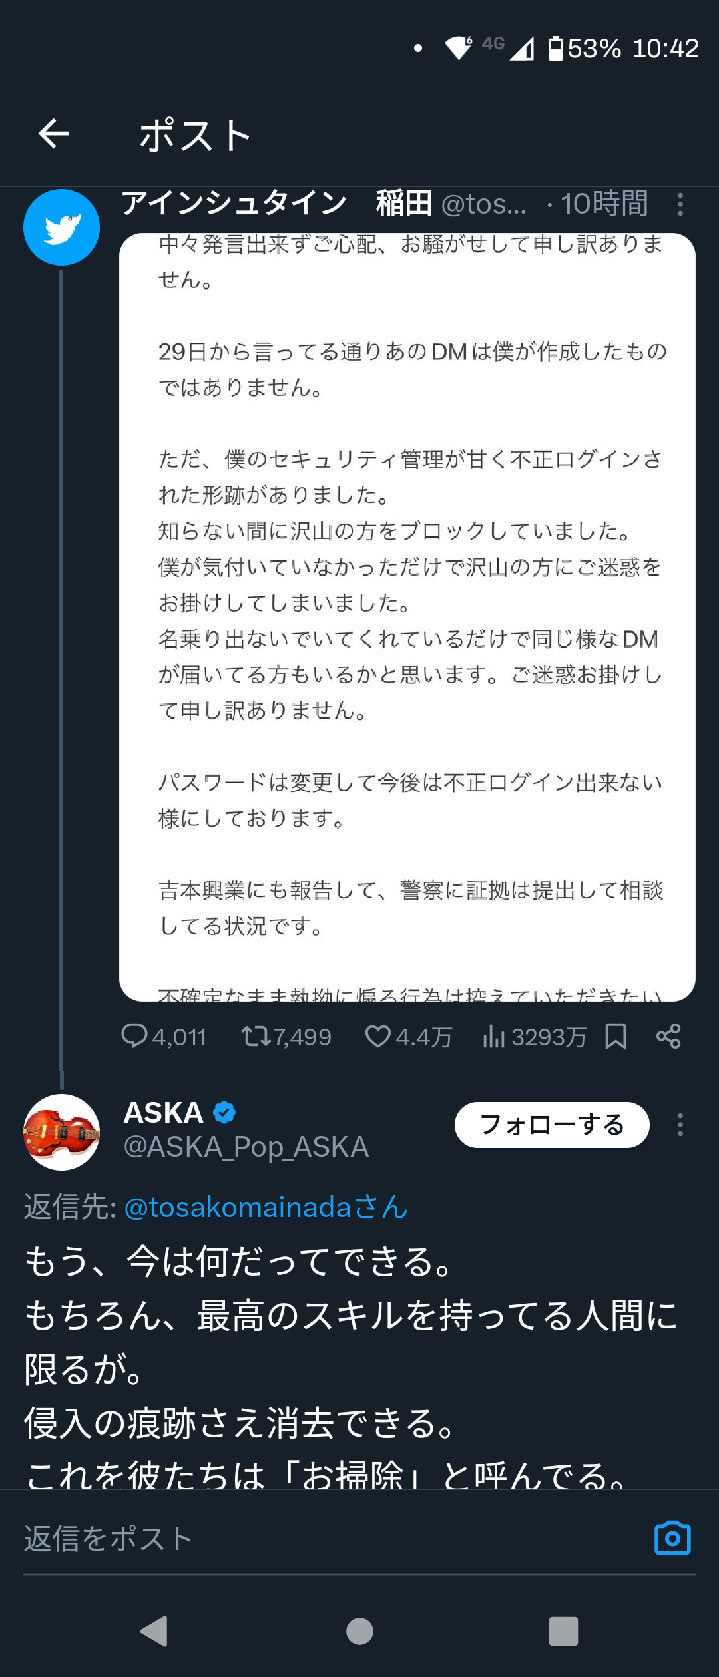The width and height of the screenshot is (719, 1677).
Task: View analytics icon showing 3293万 views
Action: (494, 1036)
